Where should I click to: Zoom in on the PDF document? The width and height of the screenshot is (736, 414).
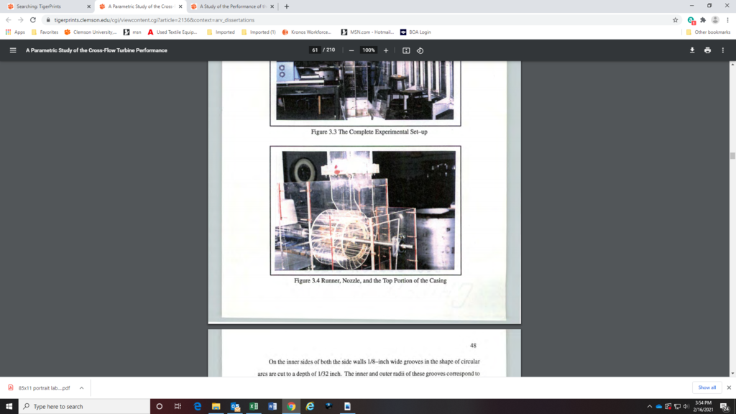pos(386,50)
